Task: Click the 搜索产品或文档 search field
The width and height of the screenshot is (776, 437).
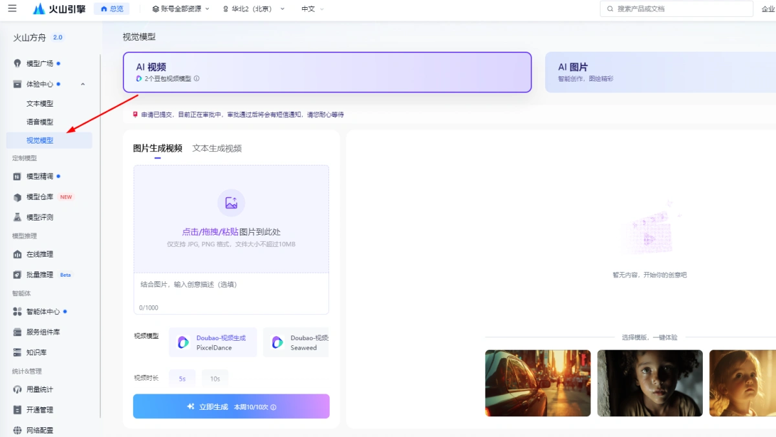Action: tap(676, 9)
